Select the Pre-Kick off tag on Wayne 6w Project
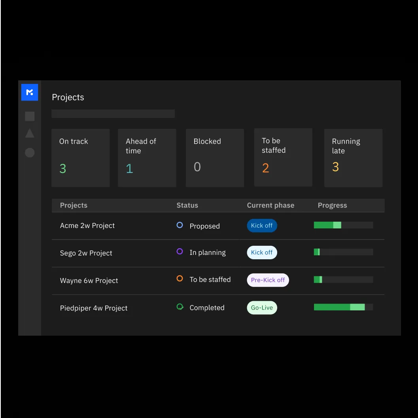 pos(268,280)
